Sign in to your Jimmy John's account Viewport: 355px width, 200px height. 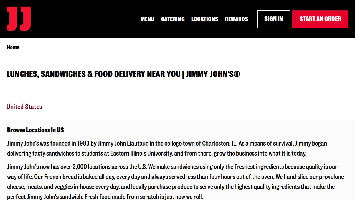[x=273, y=19]
